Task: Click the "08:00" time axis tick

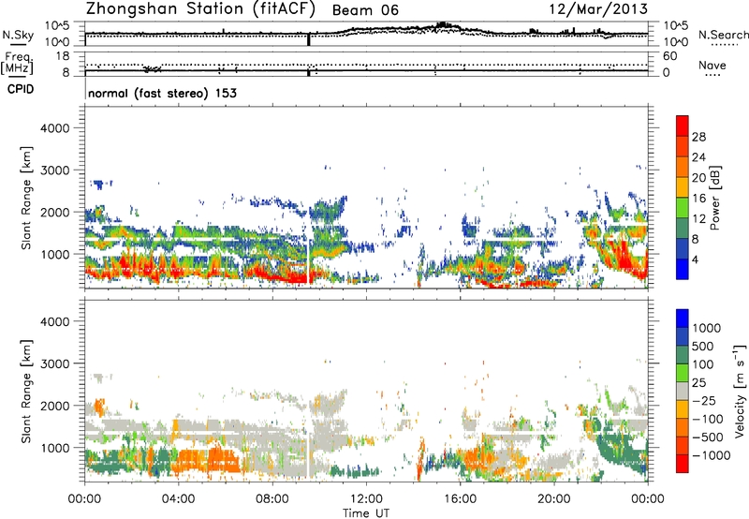Action: pos(272,499)
